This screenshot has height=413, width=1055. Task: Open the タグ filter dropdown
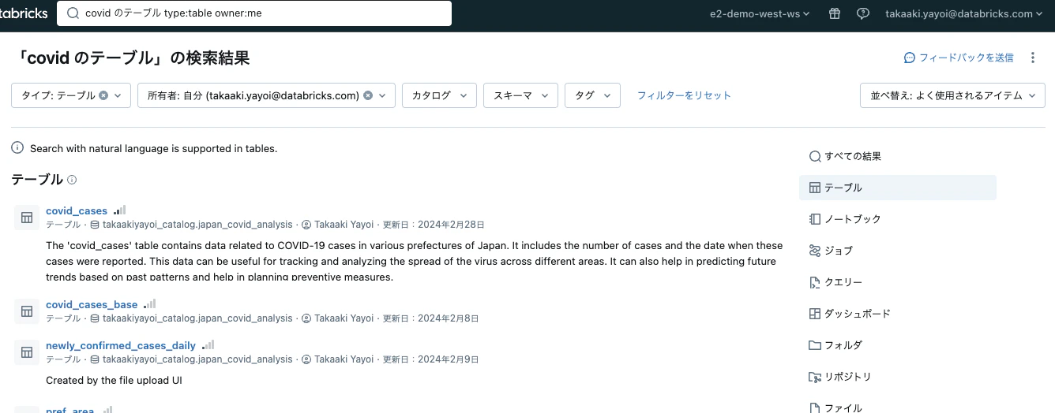(x=592, y=95)
